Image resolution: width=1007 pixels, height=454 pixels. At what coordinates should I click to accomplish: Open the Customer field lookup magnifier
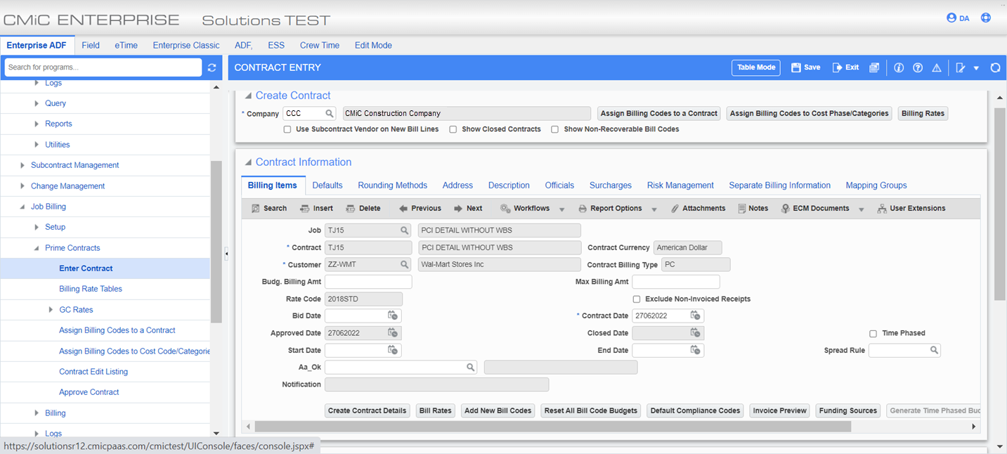(405, 264)
